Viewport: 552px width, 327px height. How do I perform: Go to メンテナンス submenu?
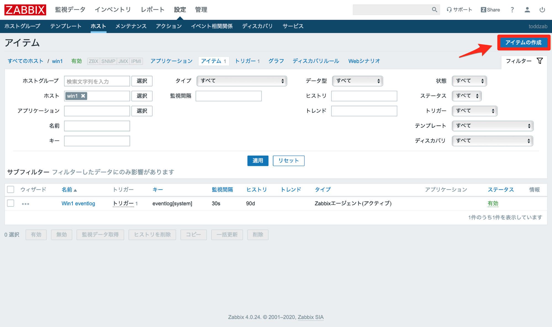tap(131, 26)
